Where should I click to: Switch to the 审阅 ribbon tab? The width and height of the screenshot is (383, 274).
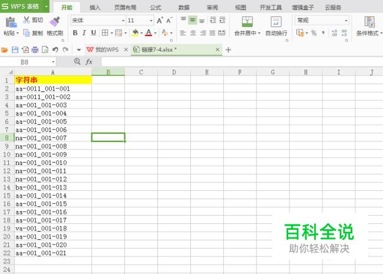(x=212, y=7)
